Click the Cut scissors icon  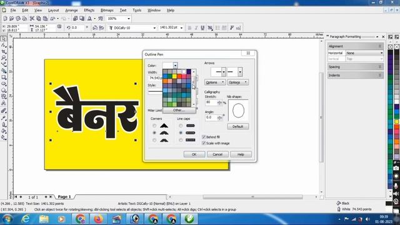click(x=32, y=18)
